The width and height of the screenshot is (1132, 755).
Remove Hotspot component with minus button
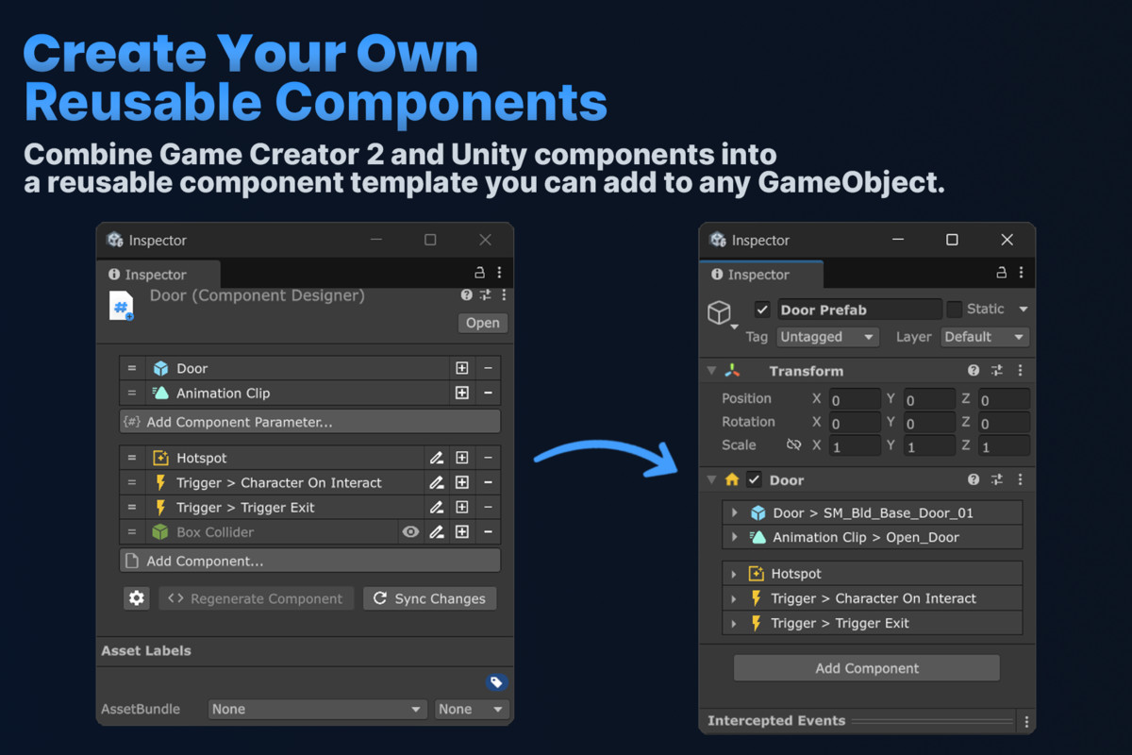488,458
